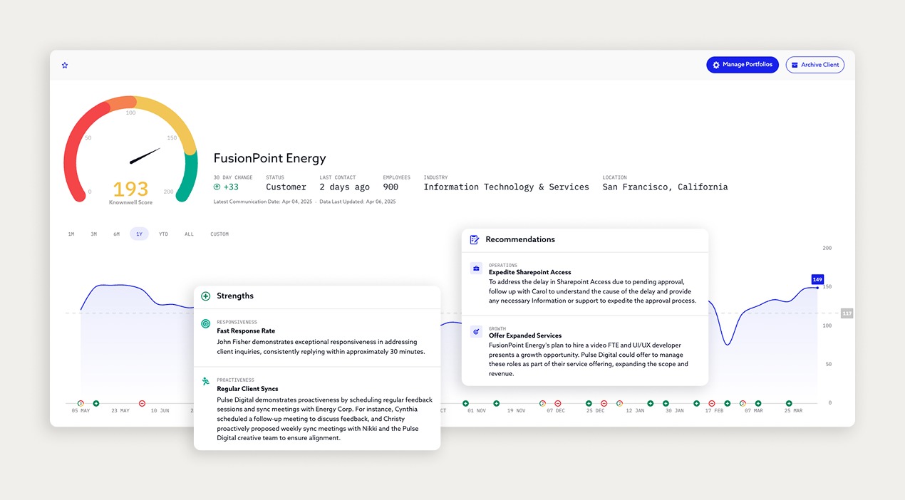Click the Knownwell Score gauge needle
Image resolution: width=905 pixels, height=500 pixels.
145,155
